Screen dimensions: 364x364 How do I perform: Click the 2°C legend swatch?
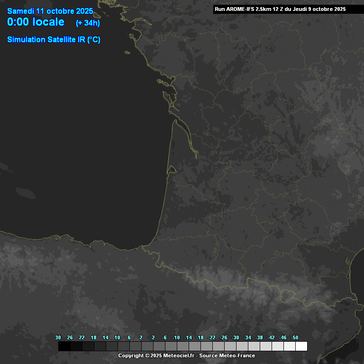click(147, 346)
